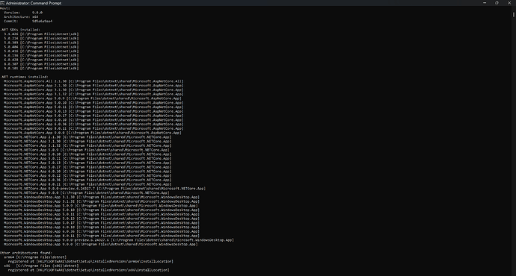Screen dimensions: 516x276
Task: Open the Command Prompt system menu icon
Action: (2, 3)
